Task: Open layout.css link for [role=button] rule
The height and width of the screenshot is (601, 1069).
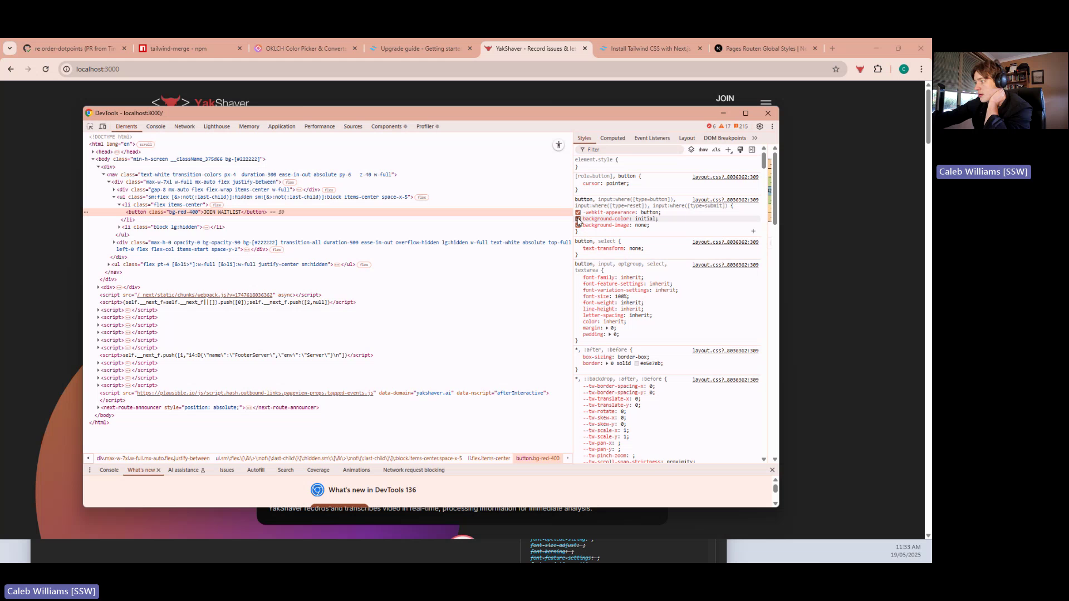Action: (x=725, y=177)
